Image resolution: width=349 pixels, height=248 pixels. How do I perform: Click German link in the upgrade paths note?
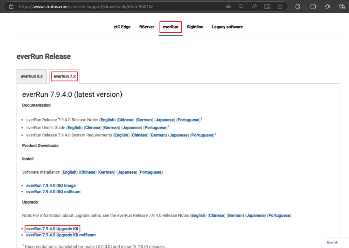click(x=235, y=216)
